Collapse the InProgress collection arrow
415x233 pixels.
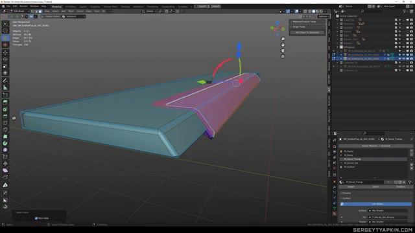pyautogui.click(x=337, y=47)
